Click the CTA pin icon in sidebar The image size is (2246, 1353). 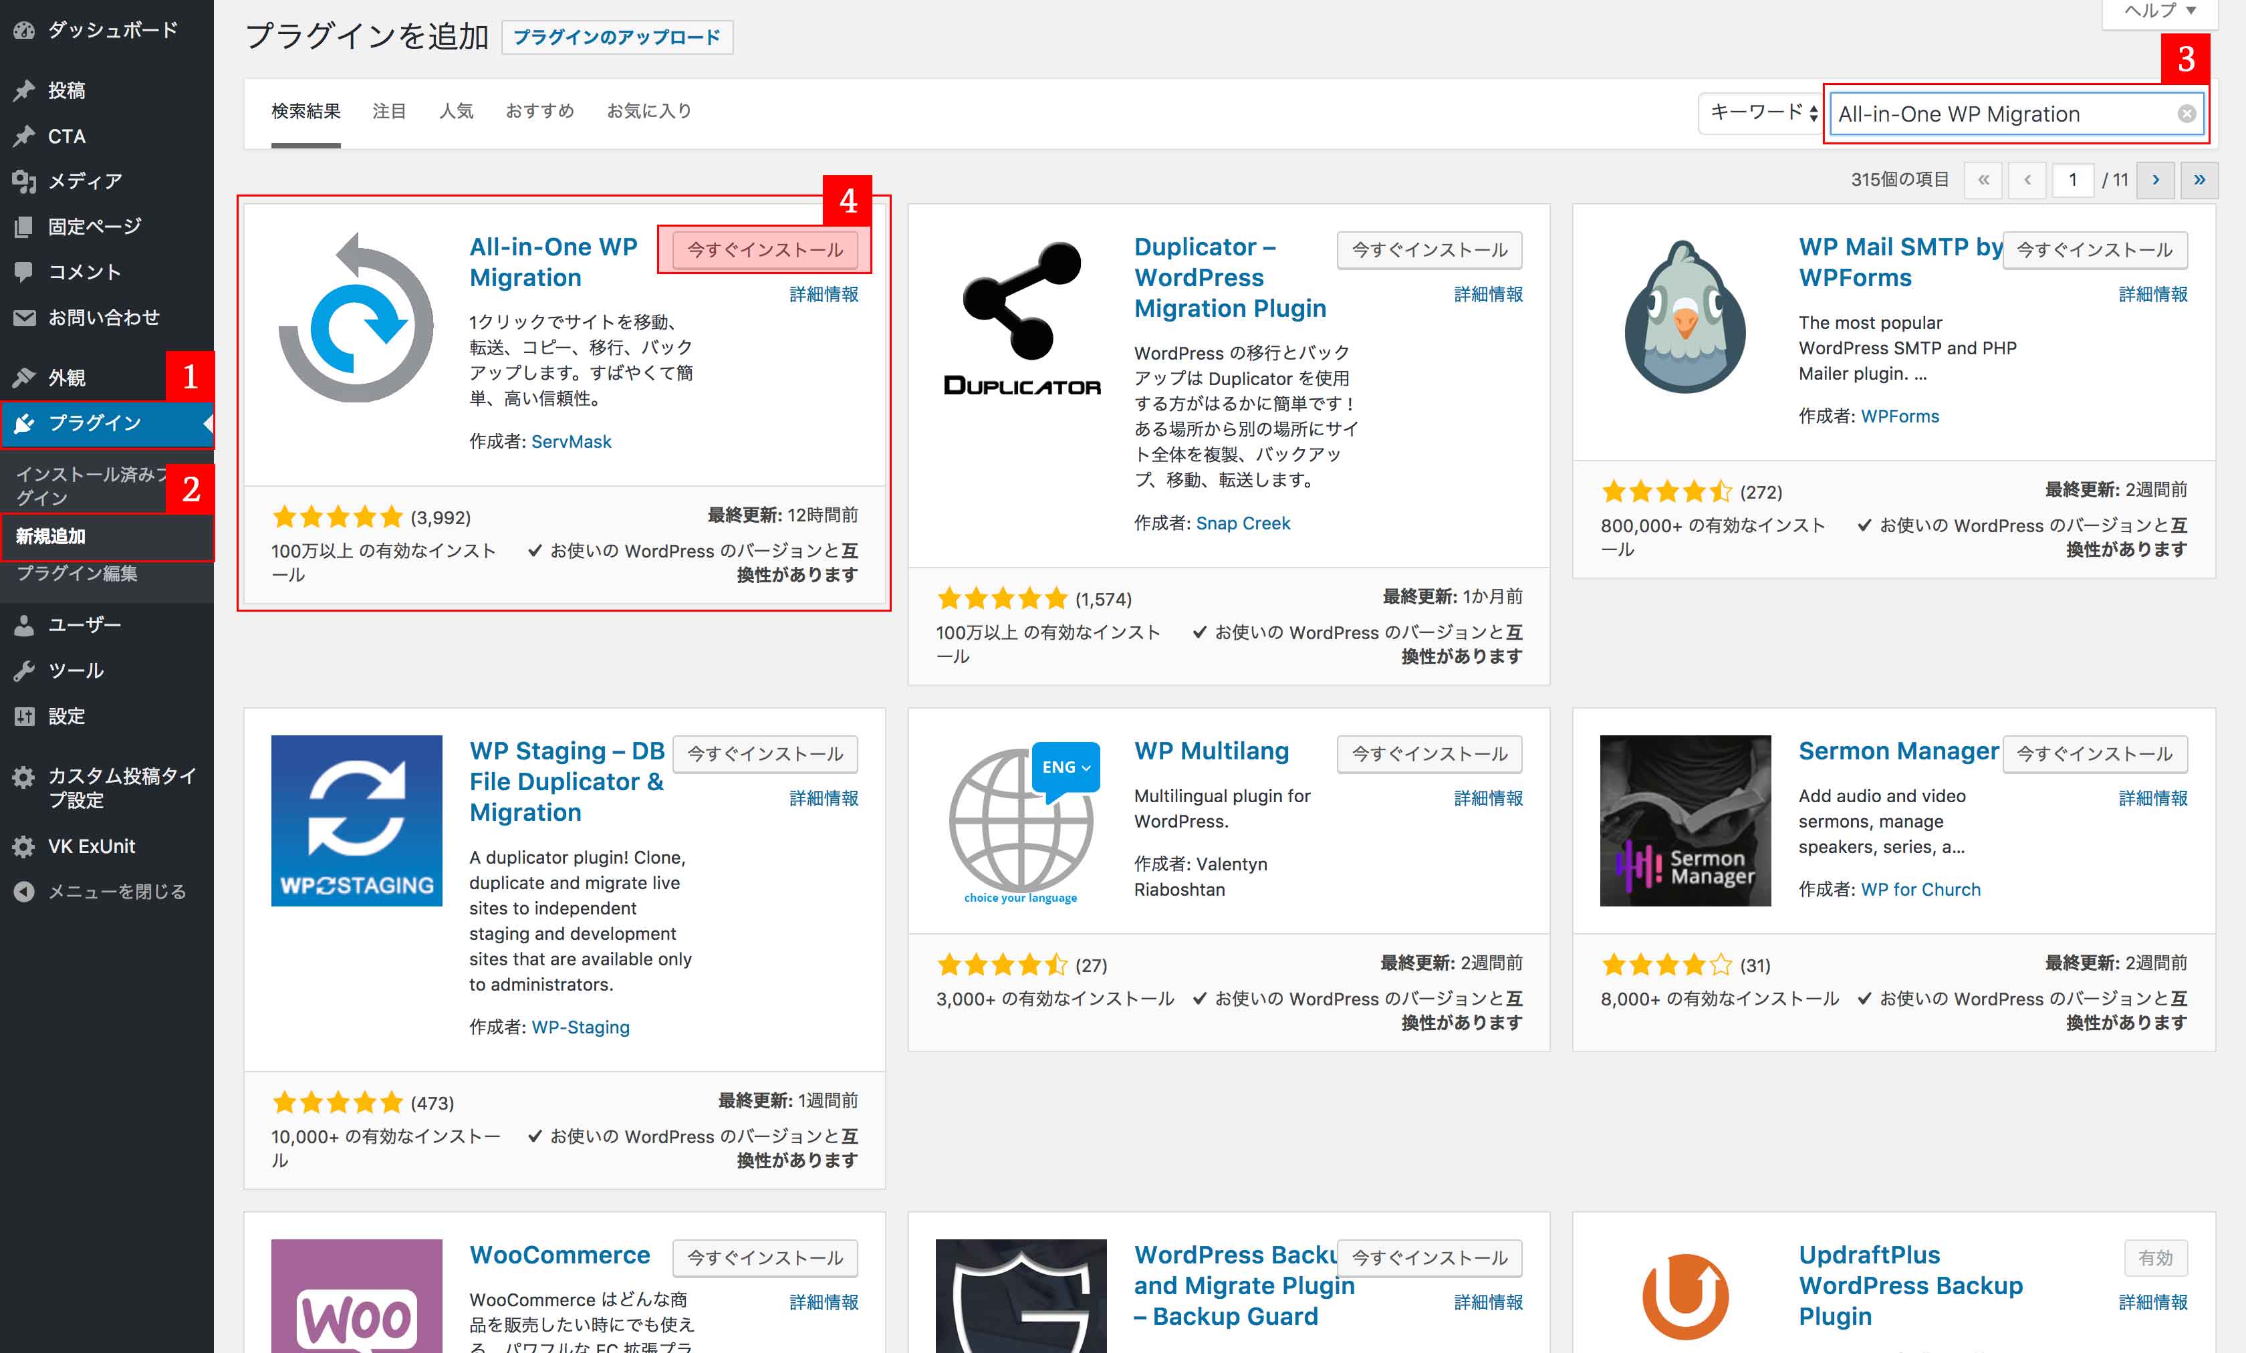tap(23, 136)
